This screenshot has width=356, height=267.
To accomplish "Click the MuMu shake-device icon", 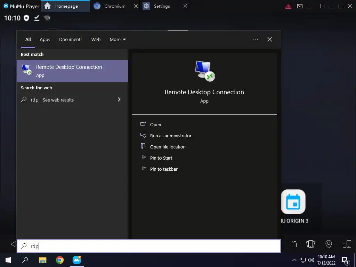I will coord(310,244).
